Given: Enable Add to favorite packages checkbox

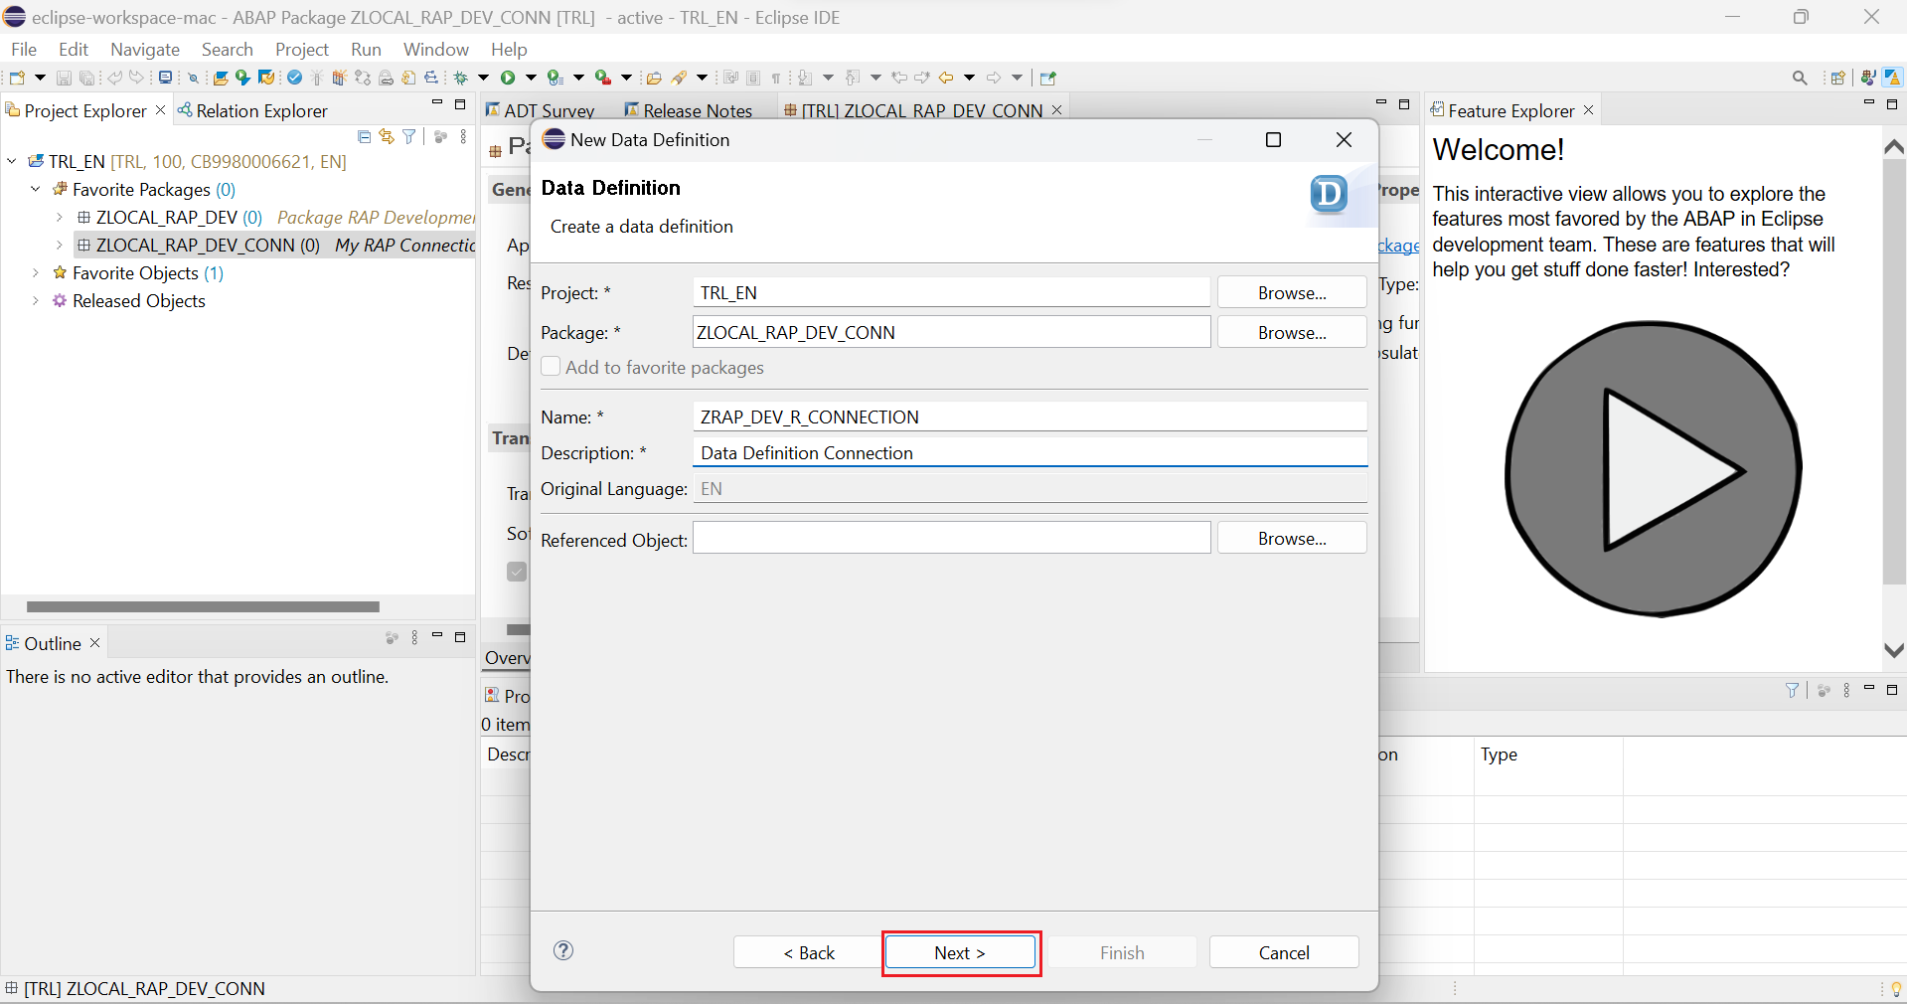Looking at the screenshot, I should 552,367.
